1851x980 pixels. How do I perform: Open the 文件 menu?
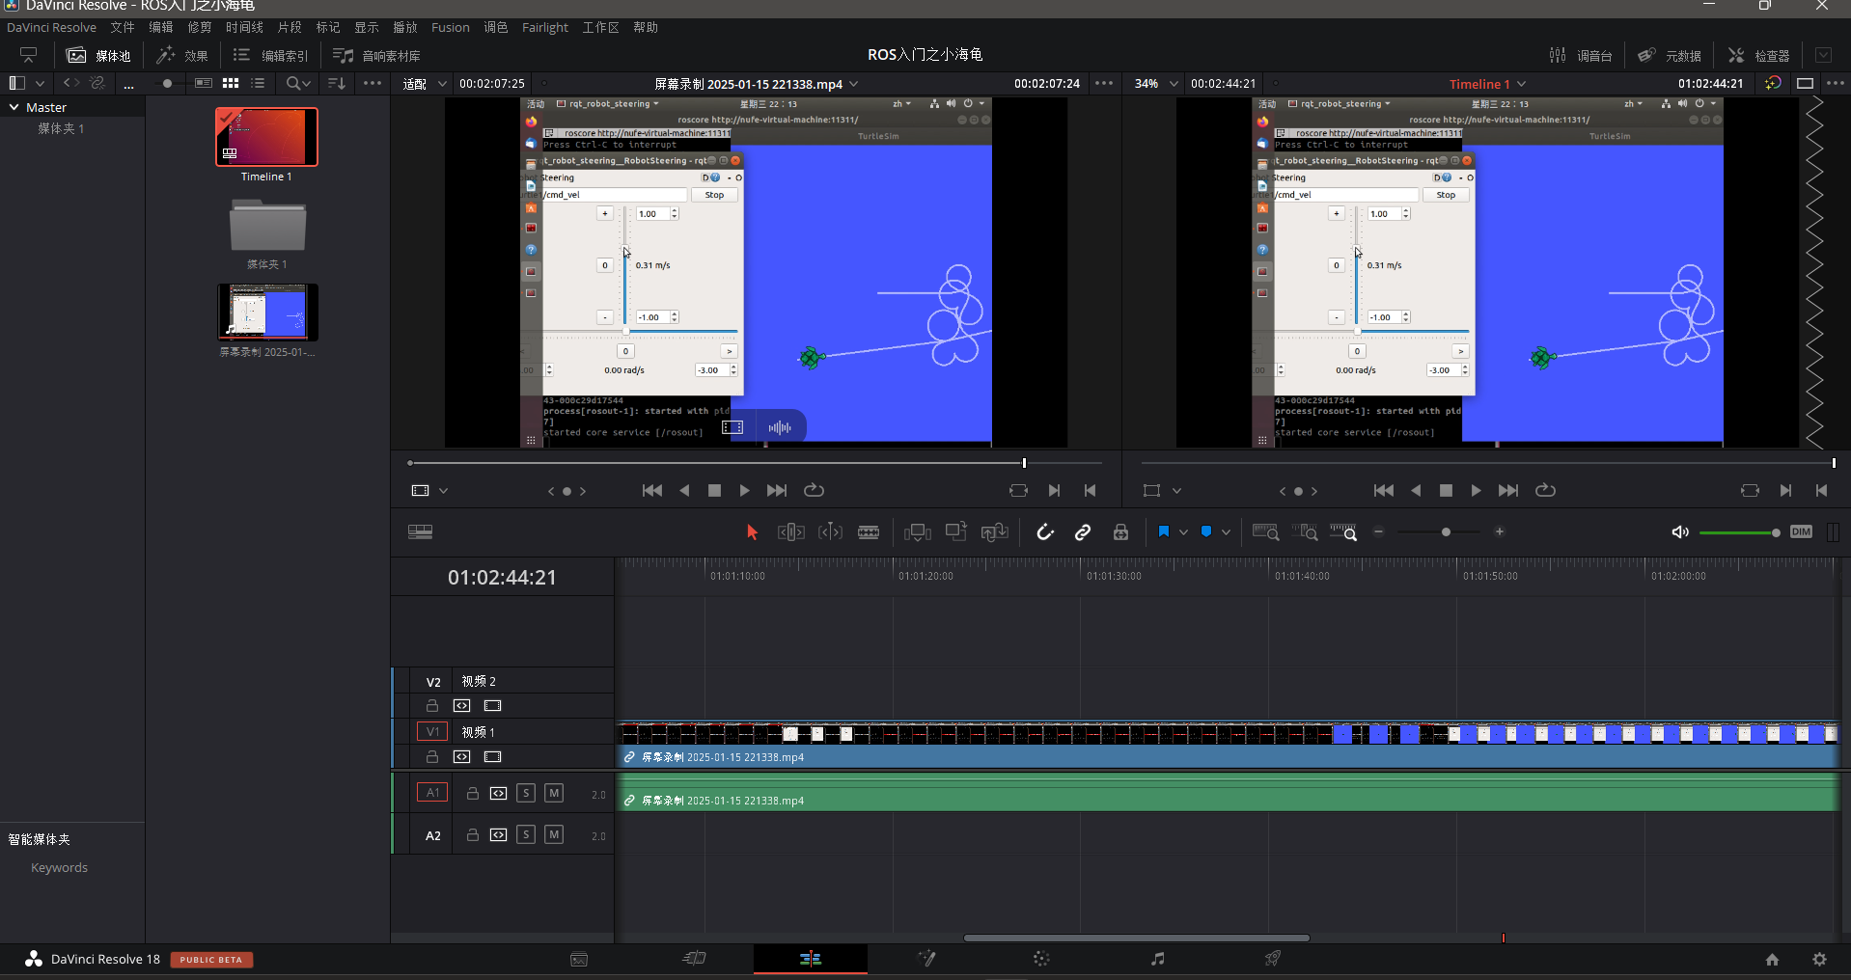[x=123, y=27]
